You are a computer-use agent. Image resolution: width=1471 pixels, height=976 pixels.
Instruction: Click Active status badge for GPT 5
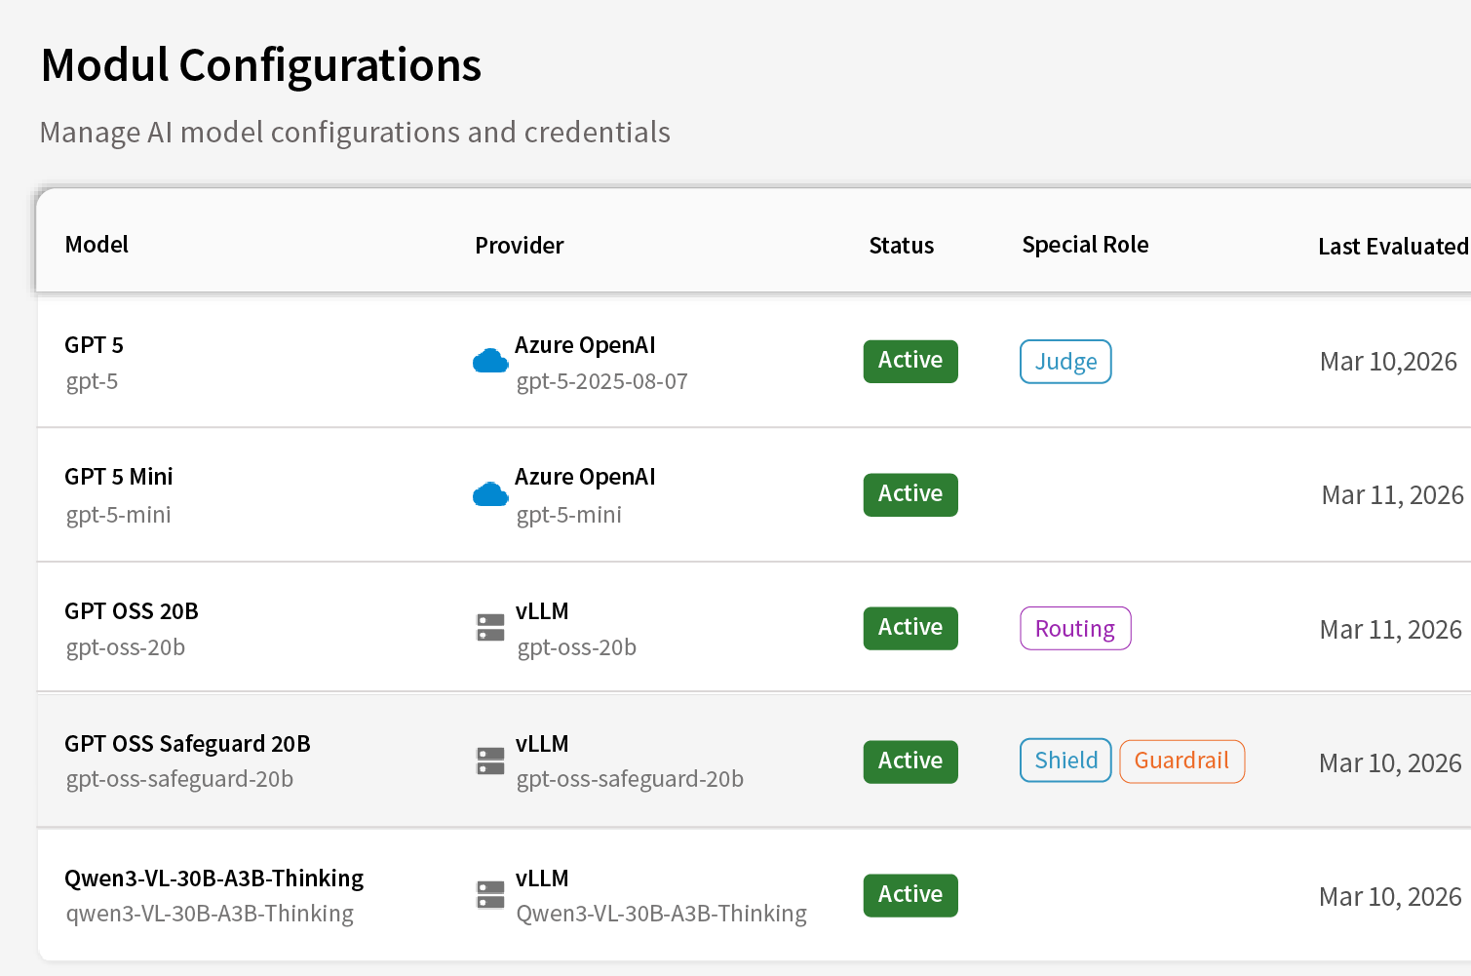click(910, 362)
